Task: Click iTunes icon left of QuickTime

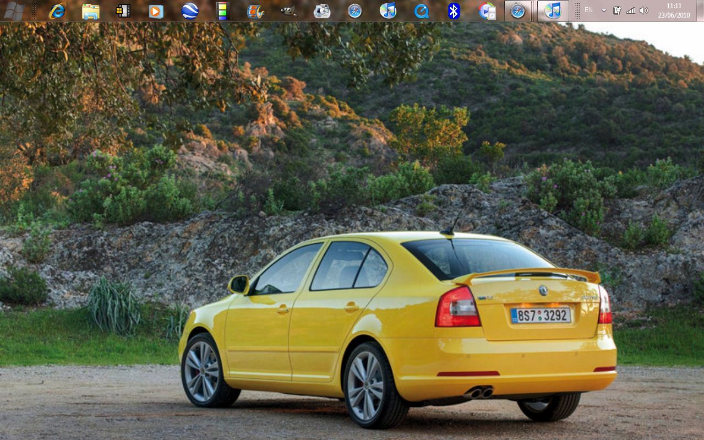Action: pyautogui.click(x=388, y=10)
